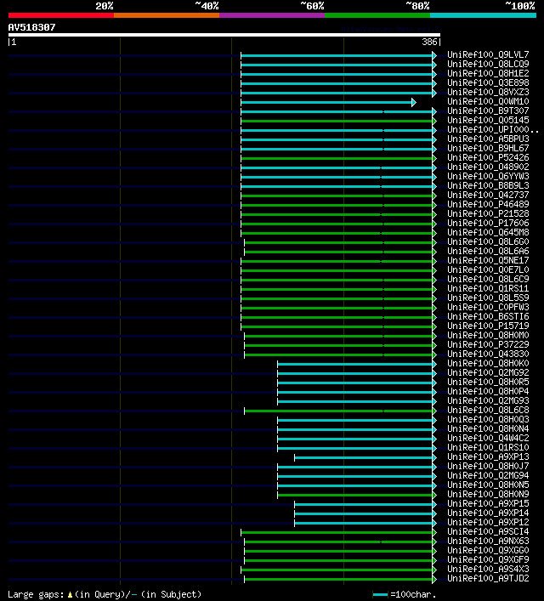This screenshot has height=601, width=544.
Task: Open hit UniRef100_Q8H1E2
Action: pos(488,73)
